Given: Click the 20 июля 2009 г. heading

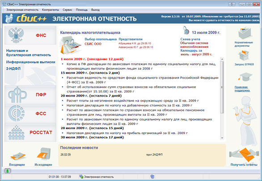Looking at the screenshot, I should [91, 96].
